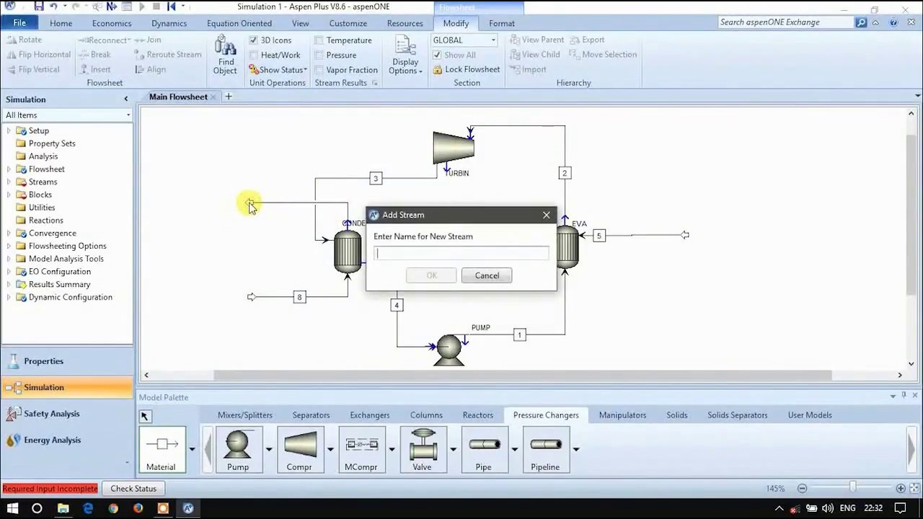Image resolution: width=923 pixels, height=519 pixels.
Task: Open the Mixers/Splitters palette tab
Action: (245, 415)
